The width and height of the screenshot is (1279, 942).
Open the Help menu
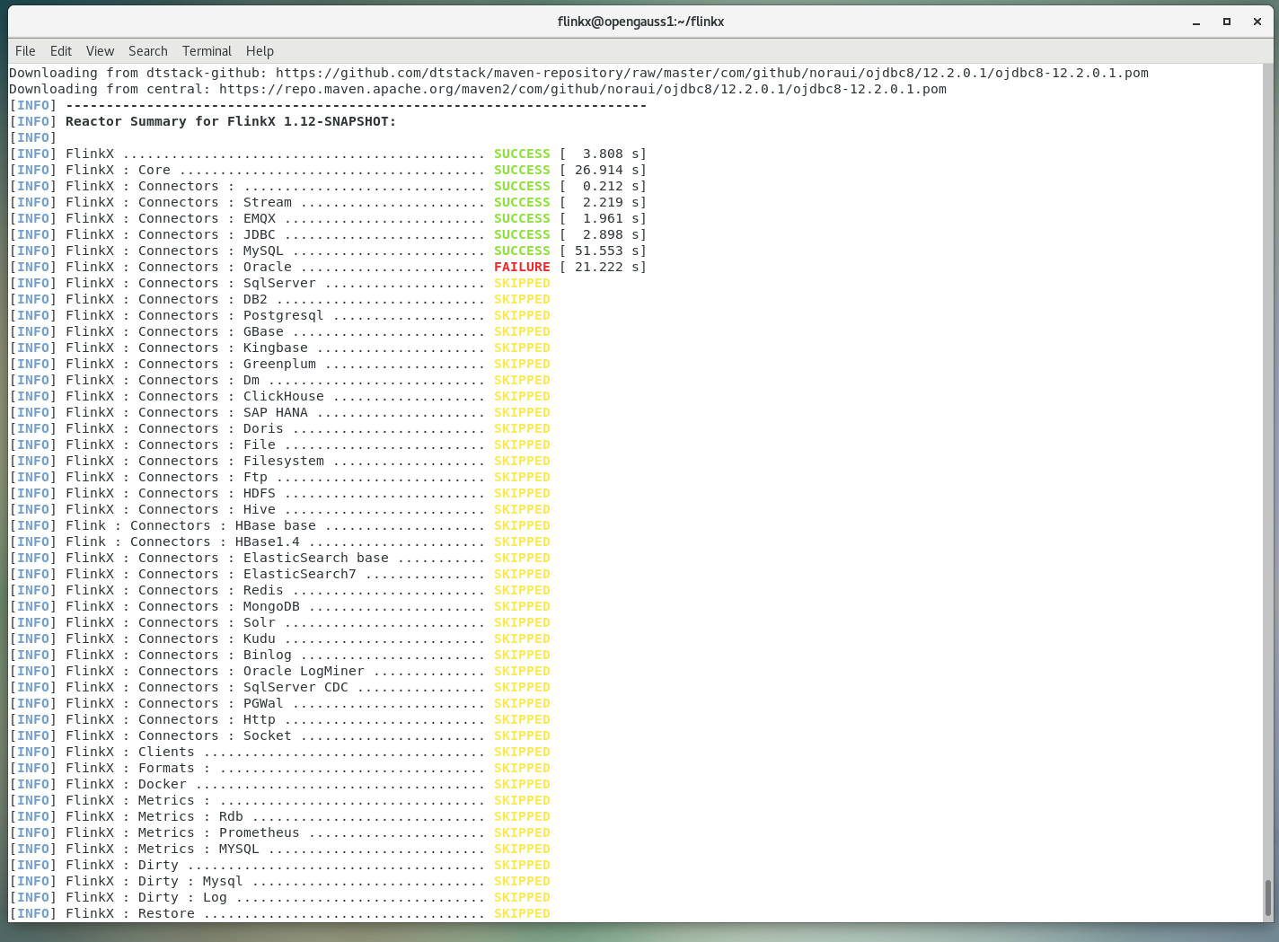(x=260, y=51)
